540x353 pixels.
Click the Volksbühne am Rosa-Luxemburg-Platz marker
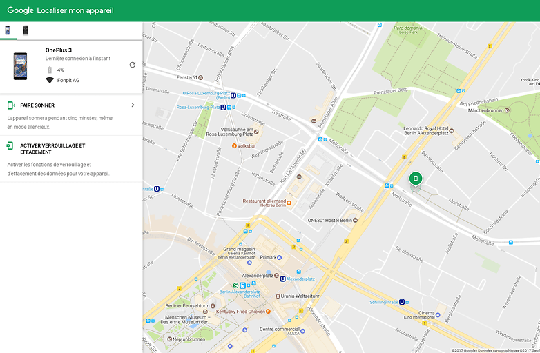click(x=256, y=132)
